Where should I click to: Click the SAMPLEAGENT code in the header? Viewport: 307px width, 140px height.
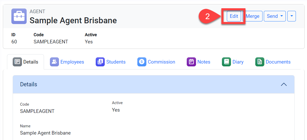point(51,42)
